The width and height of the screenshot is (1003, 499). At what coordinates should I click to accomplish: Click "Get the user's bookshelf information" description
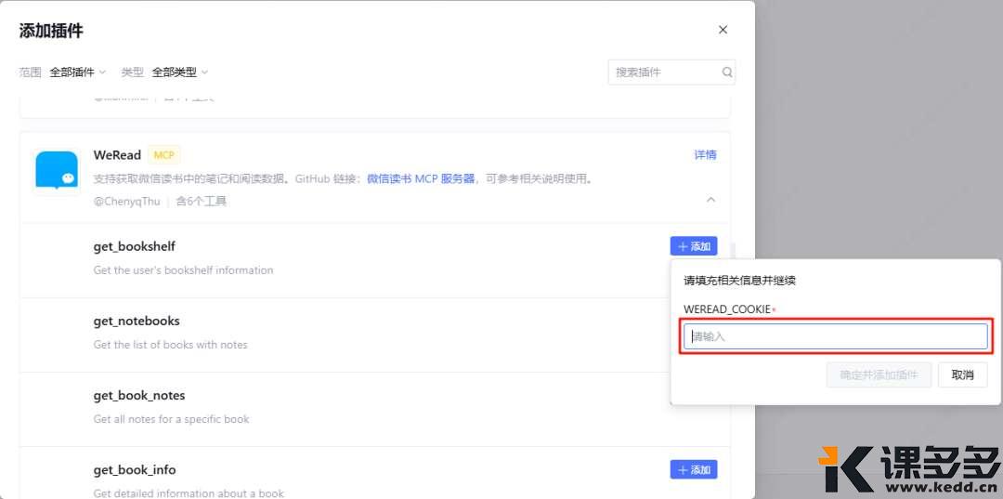[x=183, y=270]
